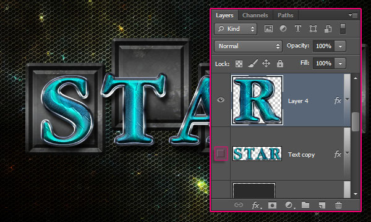Show the Text copy layer visibility box

[x=221, y=154]
